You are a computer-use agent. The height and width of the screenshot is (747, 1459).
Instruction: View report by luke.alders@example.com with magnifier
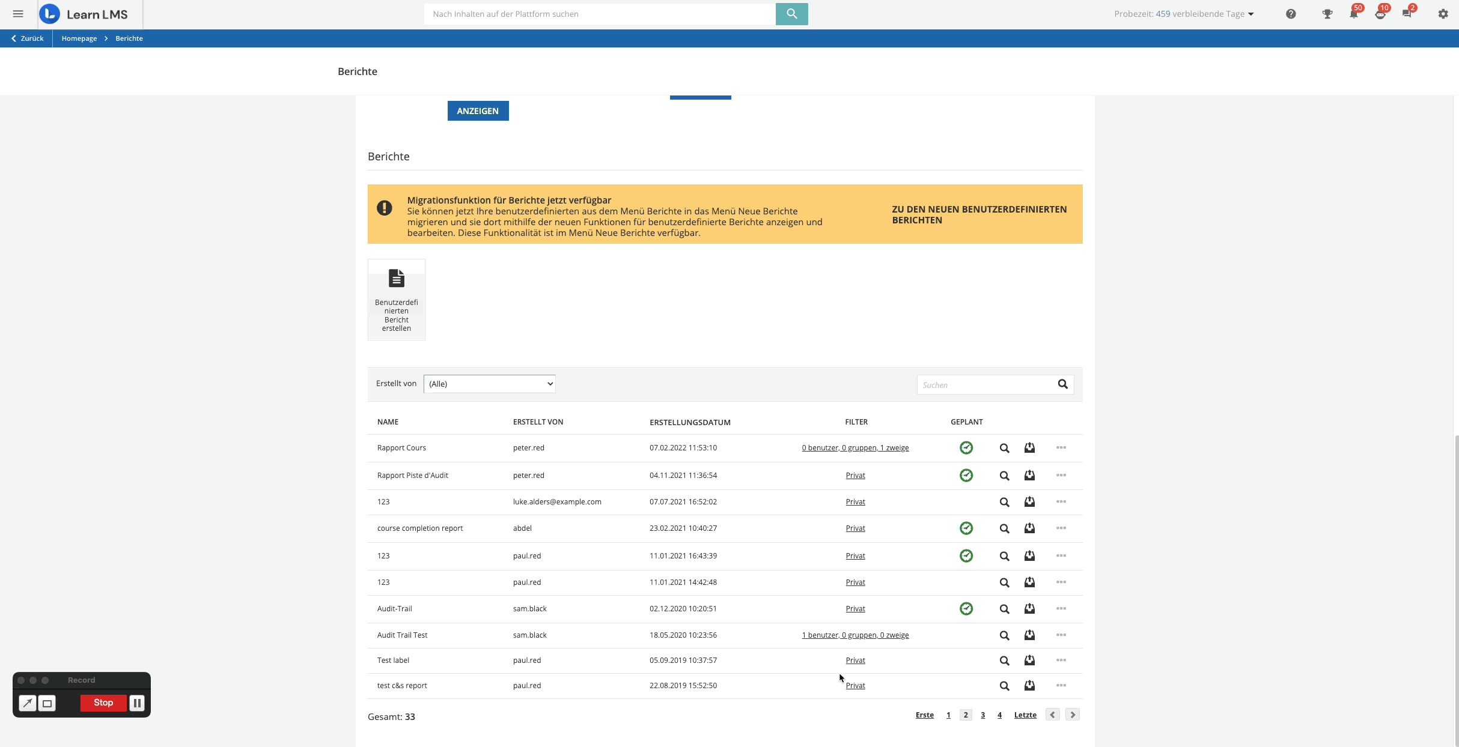click(x=1004, y=502)
